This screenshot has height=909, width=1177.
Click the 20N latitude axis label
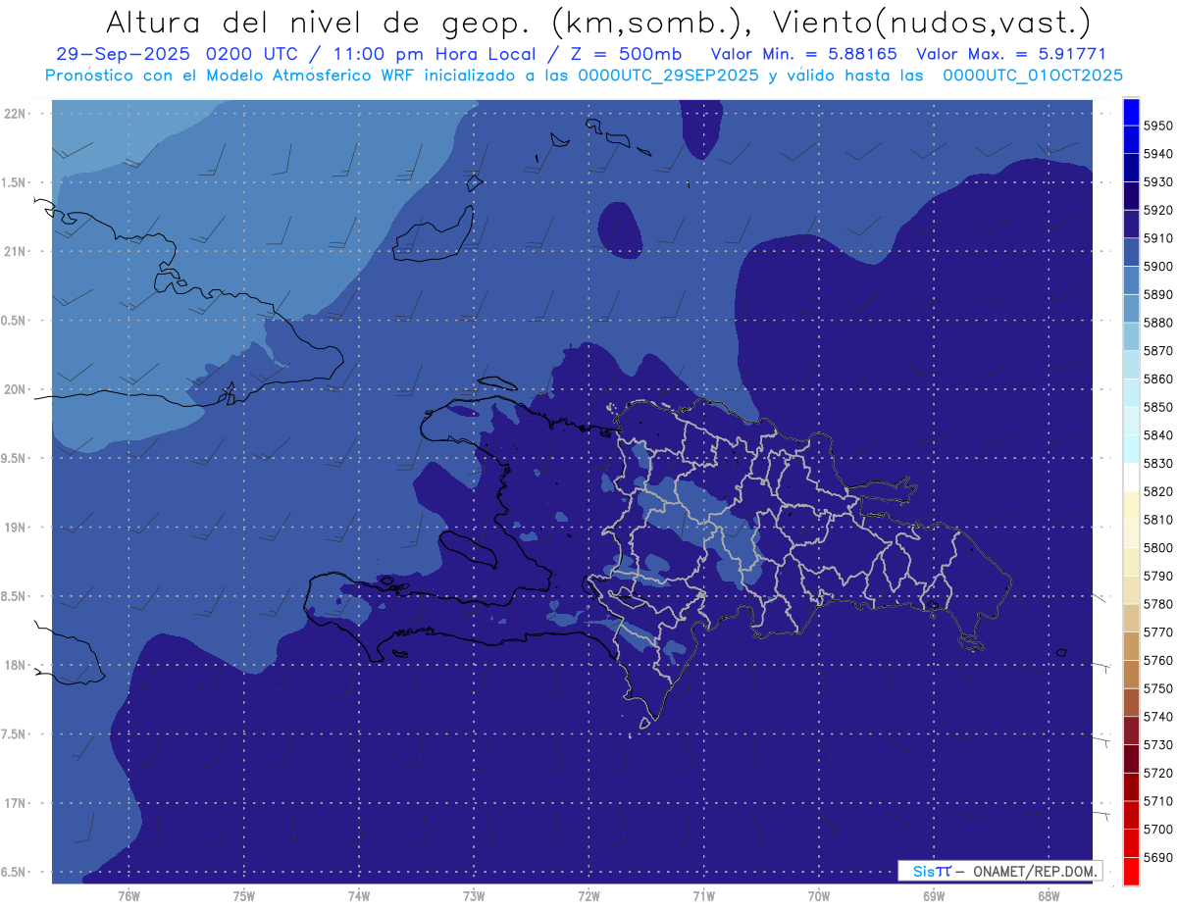coord(16,389)
